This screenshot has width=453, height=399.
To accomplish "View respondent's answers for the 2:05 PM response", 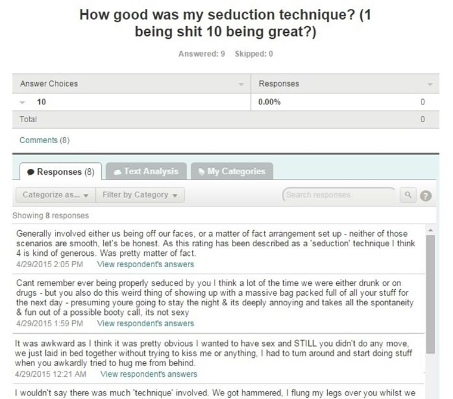I will pyautogui.click(x=145, y=264).
